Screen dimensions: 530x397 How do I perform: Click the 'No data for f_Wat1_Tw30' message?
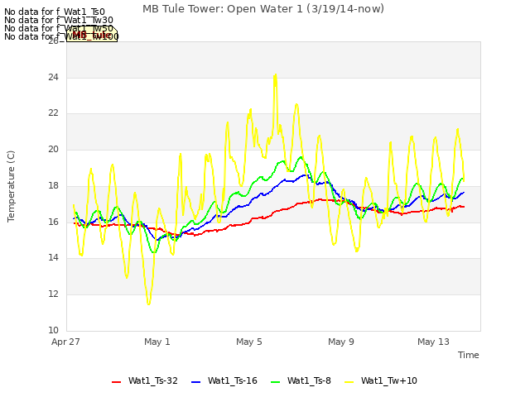pos(59,20)
